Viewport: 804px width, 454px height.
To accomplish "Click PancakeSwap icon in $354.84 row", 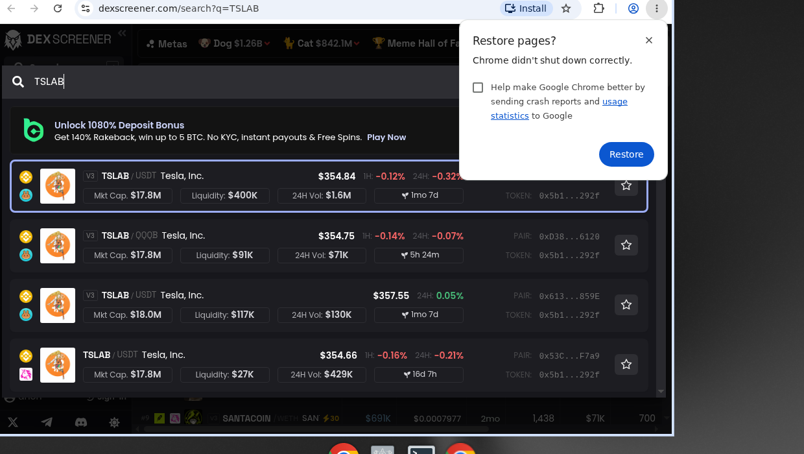I will click(26, 195).
